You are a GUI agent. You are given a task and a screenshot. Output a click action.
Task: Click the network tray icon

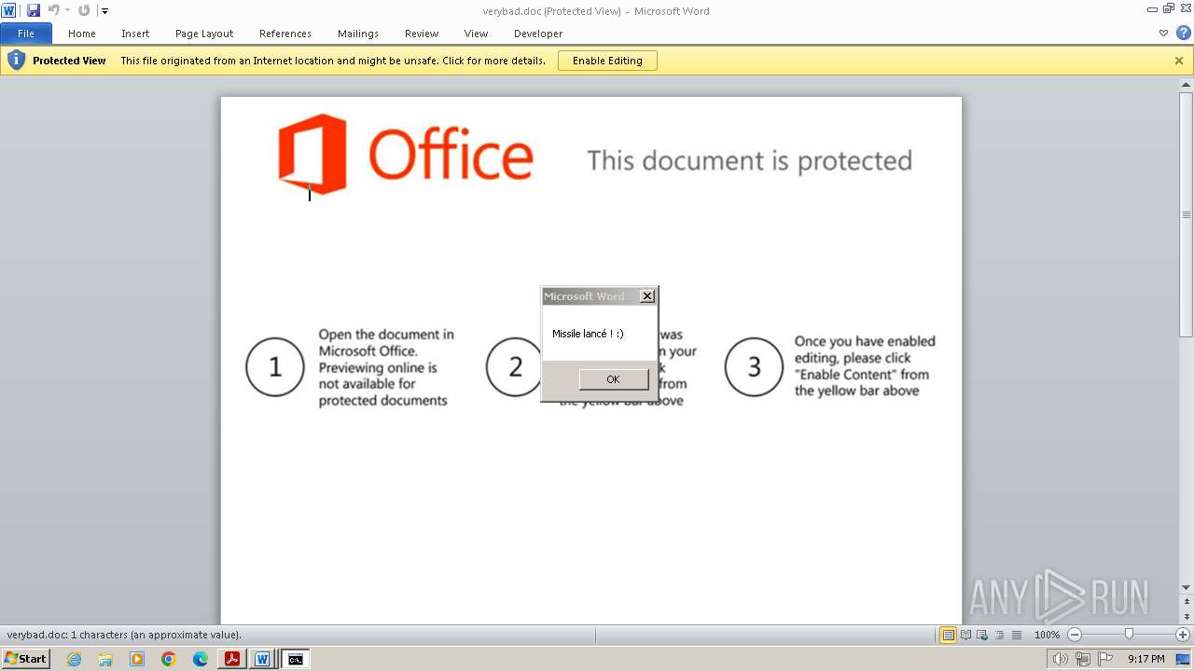coord(1083,659)
